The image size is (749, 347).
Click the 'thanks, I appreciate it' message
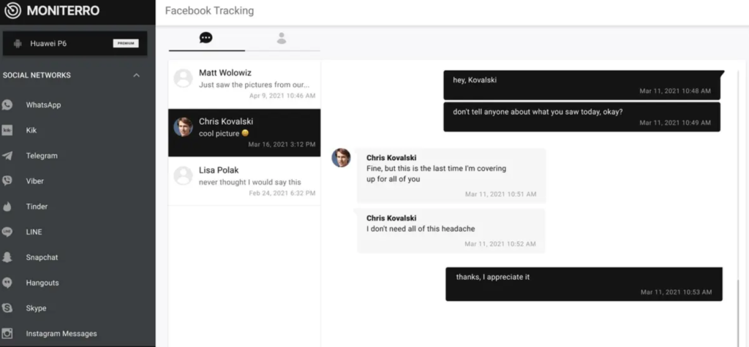tap(584, 284)
